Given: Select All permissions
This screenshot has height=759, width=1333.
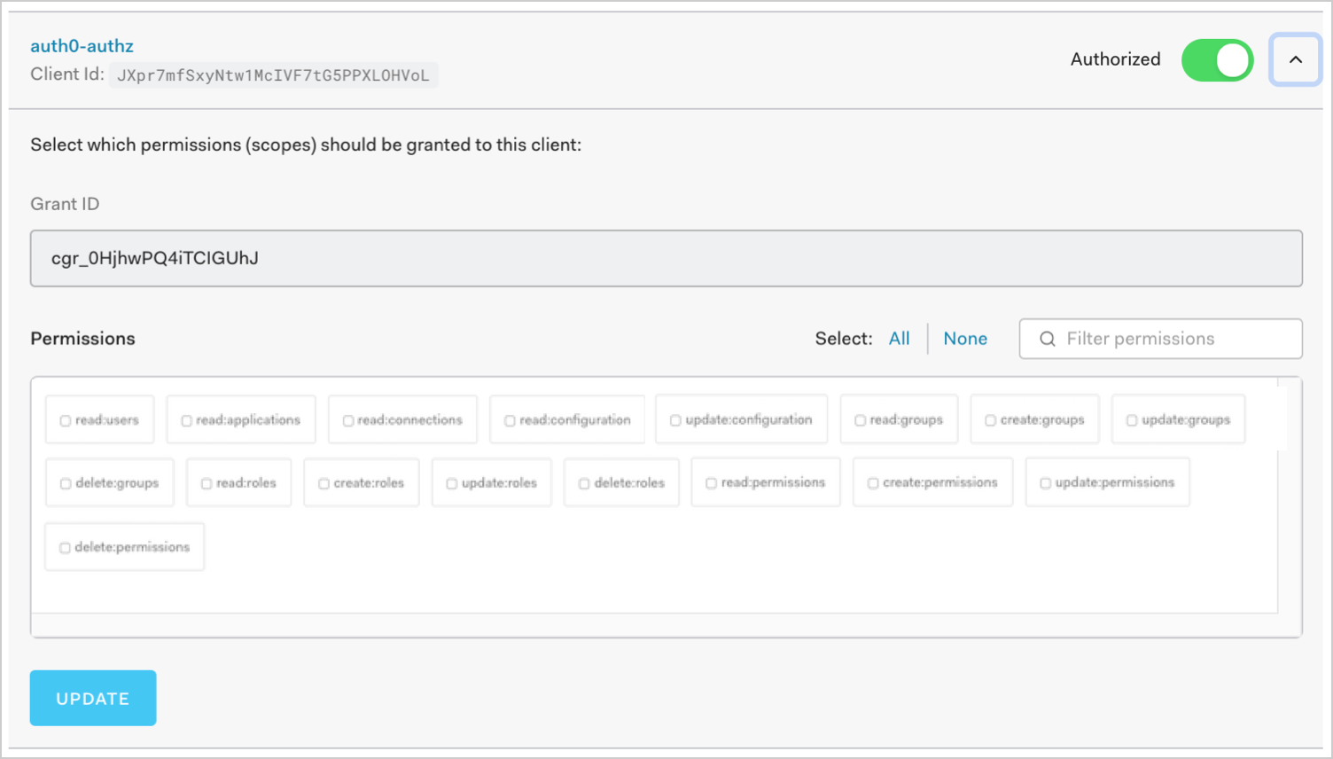Looking at the screenshot, I should [899, 339].
